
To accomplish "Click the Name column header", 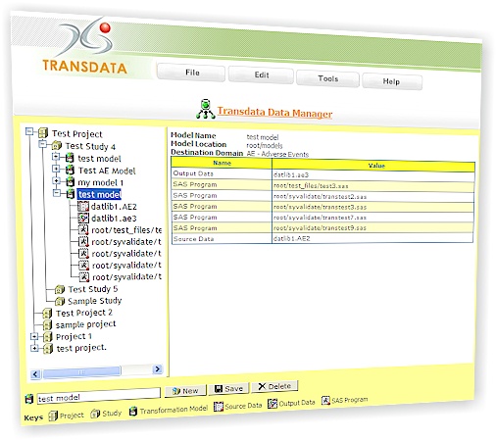I will coord(222,163).
